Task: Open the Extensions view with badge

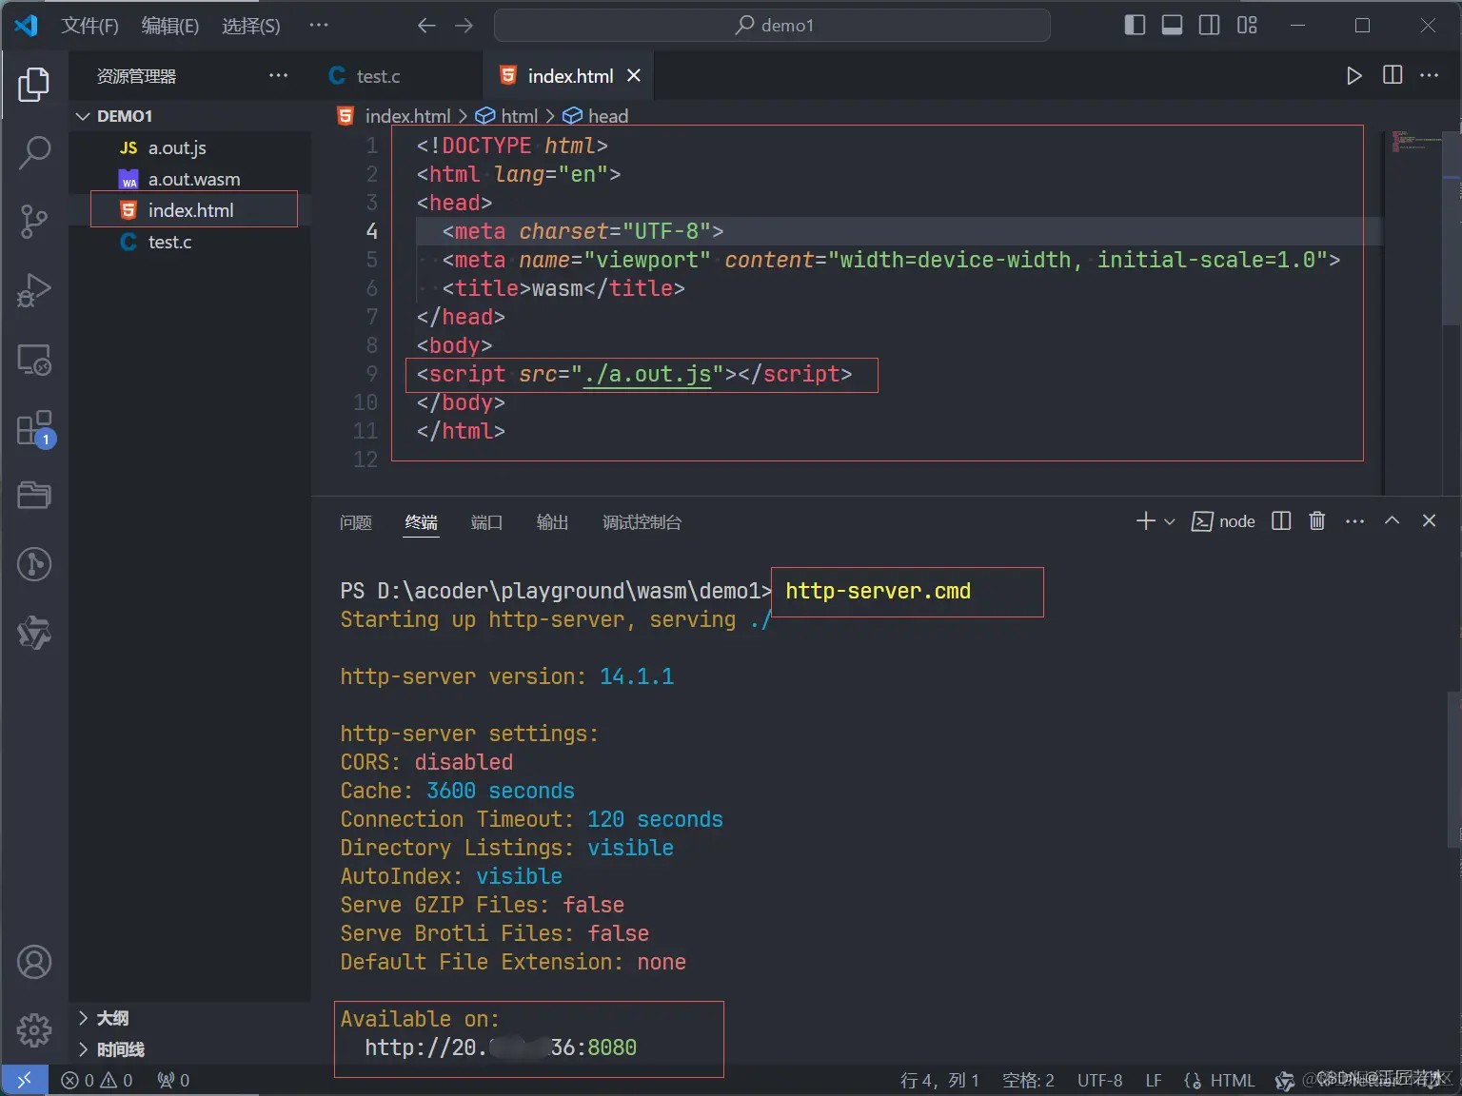Action: [34, 428]
